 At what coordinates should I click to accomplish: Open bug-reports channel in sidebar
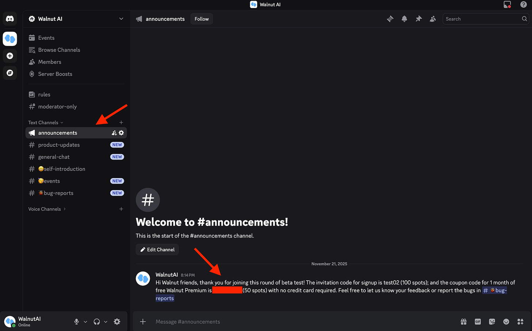coord(76,193)
